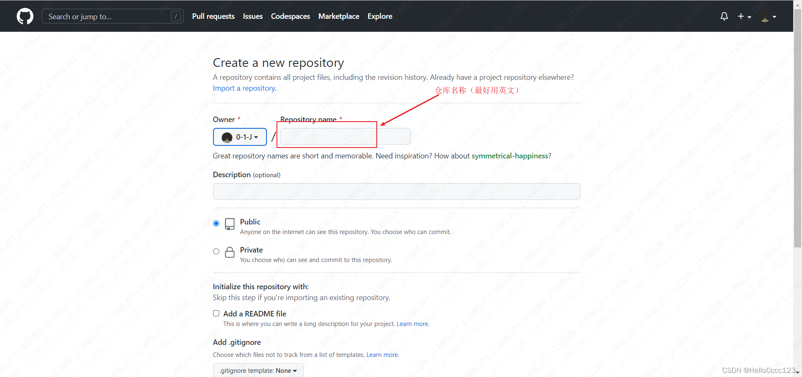This screenshot has height=377, width=802.
Task: Enable the Add a README file checkbox
Action: click(x=216, y=313)
